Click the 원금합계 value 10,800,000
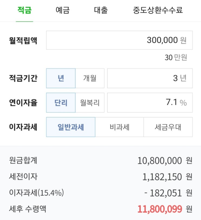The image size is (201, 220). point(160,160)
